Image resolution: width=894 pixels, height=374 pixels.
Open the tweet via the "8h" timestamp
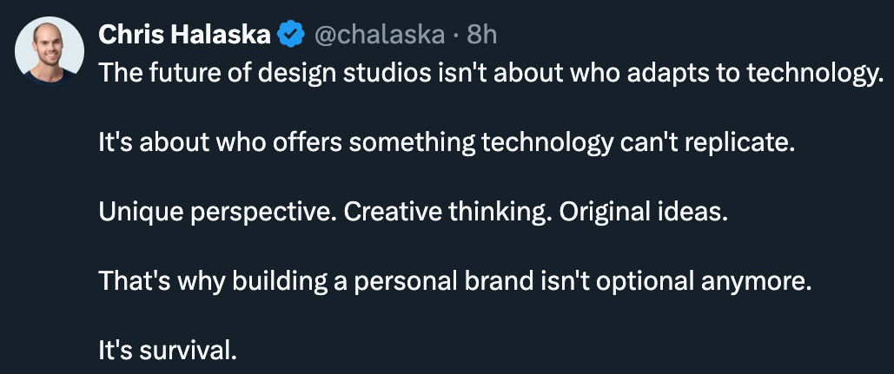(x=483, y=35)
